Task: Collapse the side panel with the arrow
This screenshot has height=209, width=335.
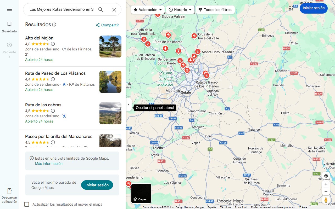Action: (x=129, y=104)
